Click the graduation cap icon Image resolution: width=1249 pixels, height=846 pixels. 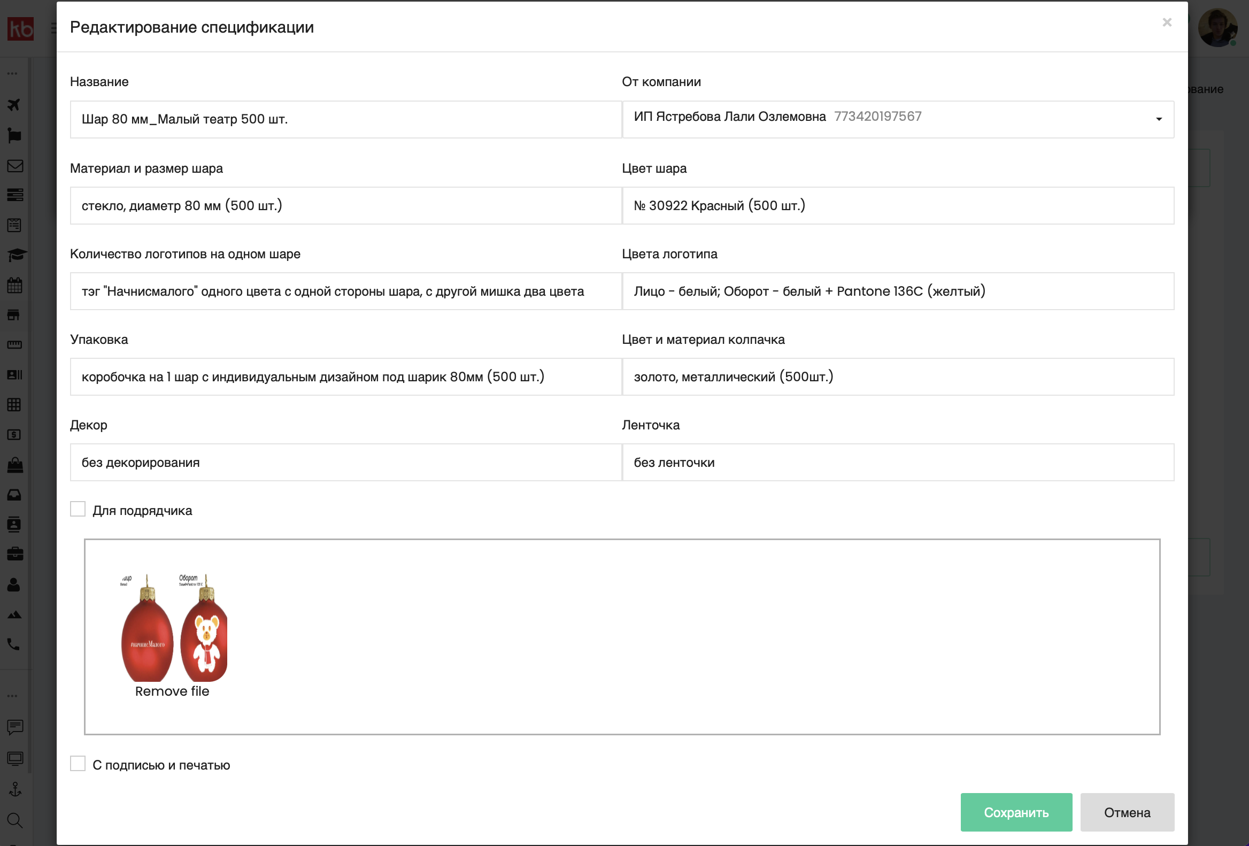pyautogui.click(x=16, y=254)
